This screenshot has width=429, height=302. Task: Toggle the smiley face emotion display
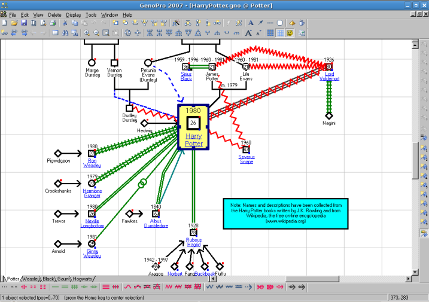coord(290,33)
